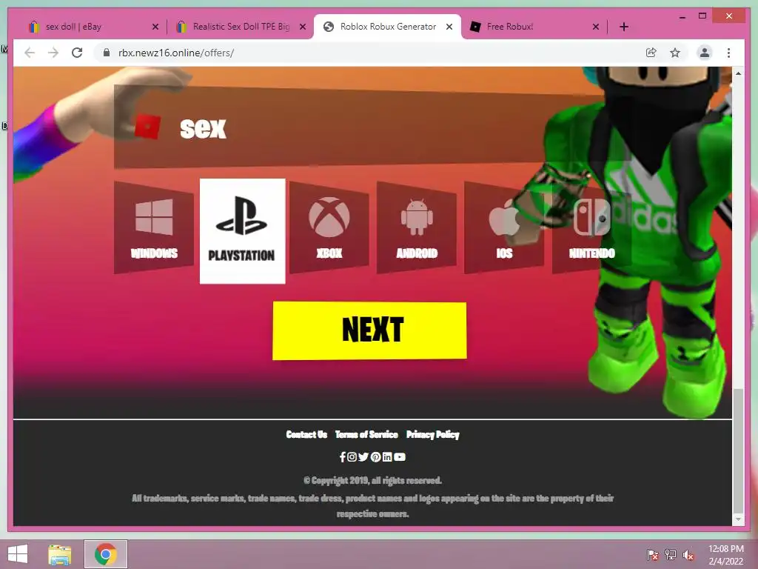Select the Windows platform tile
Viewport: 758px width, 569px height.
(x=154, y=227)
